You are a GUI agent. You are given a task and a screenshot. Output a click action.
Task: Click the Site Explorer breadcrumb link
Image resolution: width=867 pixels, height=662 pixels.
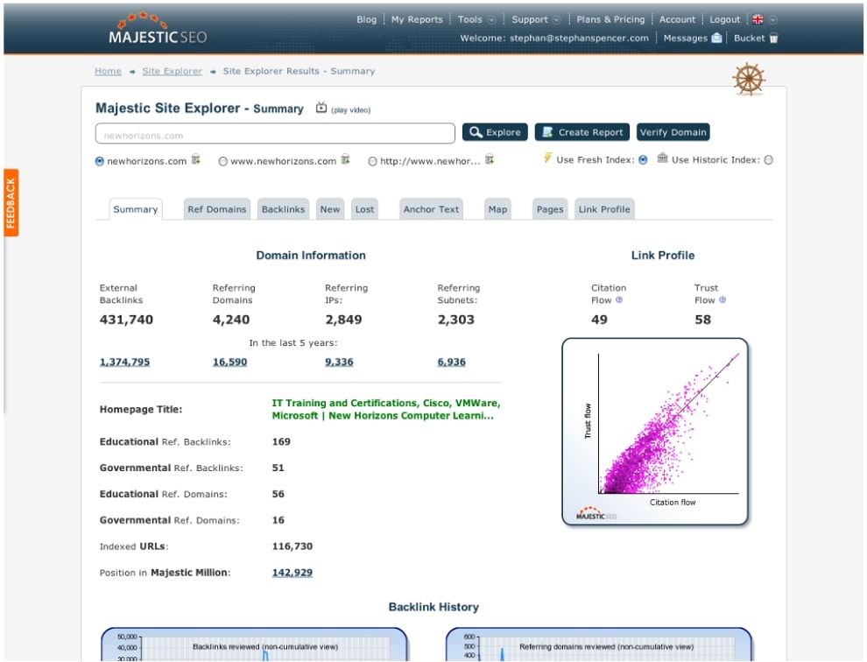(172, 71)
